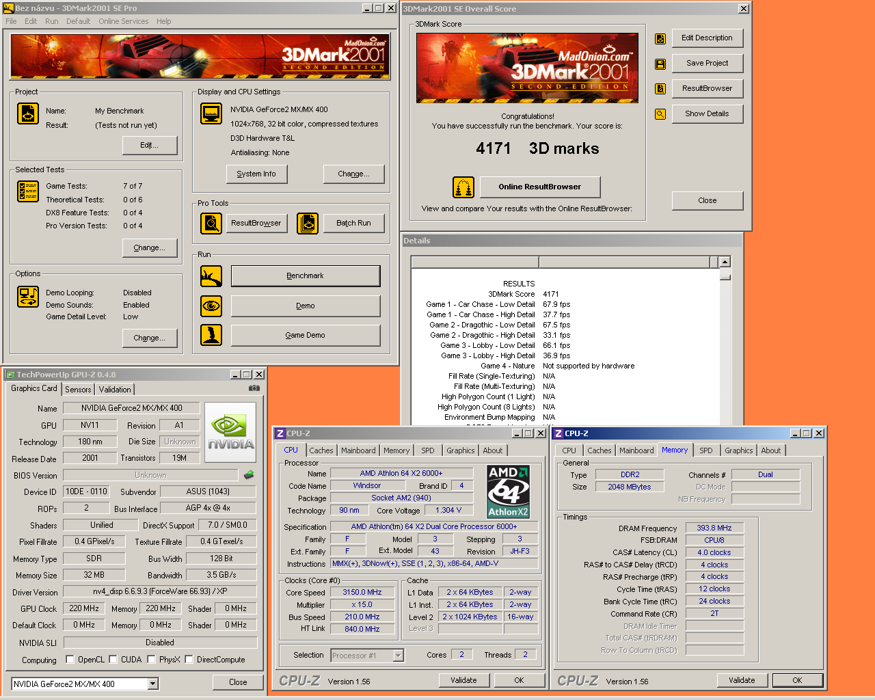This screenshot has height=700, width=875.
Task: Click the GPU-Z Name field value
Action: (x=131, y=408)
